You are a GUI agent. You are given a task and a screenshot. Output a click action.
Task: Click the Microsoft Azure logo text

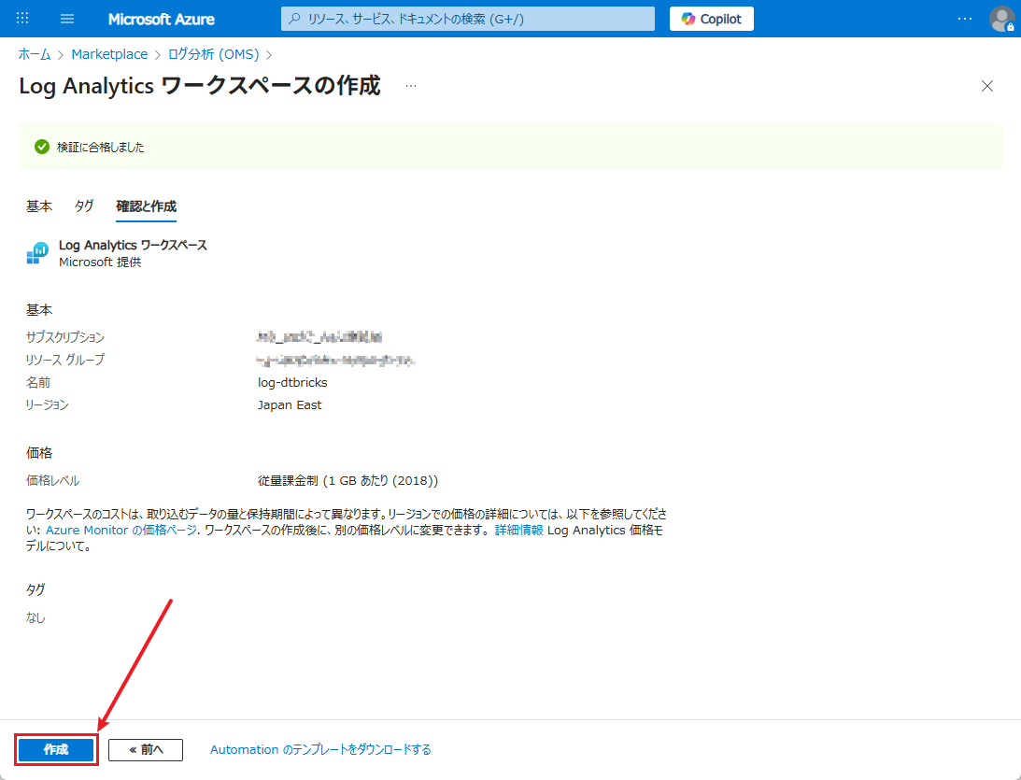[x=161, y=19]
